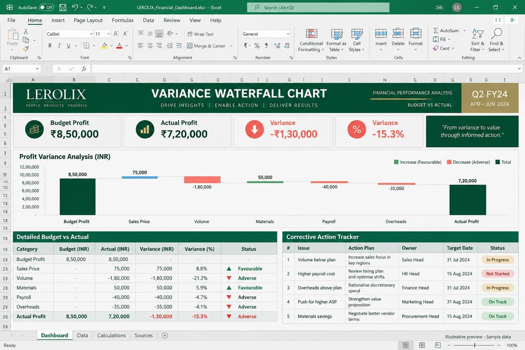This screenshot has height=350, width=525.
Task: Click the Increase Decimal icon
Action: [277, 45]
